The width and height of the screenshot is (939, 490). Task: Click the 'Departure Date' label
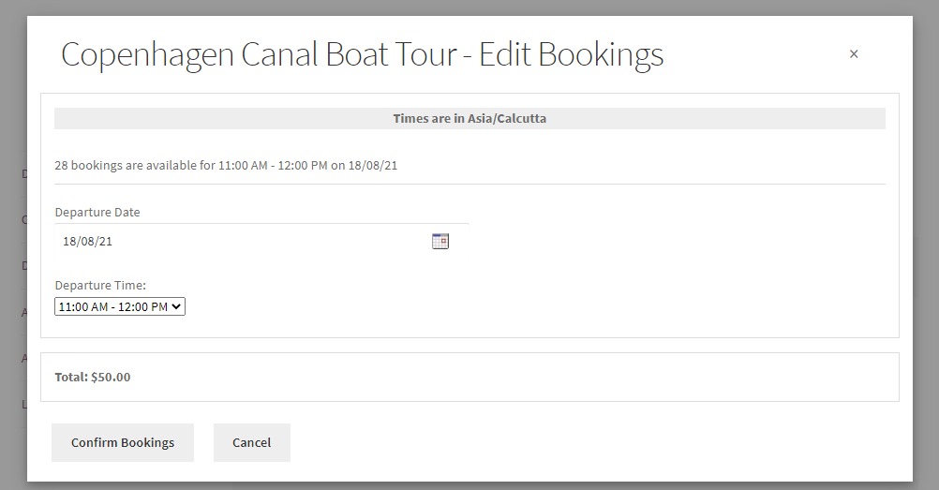pyautogui.click(x=97, y=213)
